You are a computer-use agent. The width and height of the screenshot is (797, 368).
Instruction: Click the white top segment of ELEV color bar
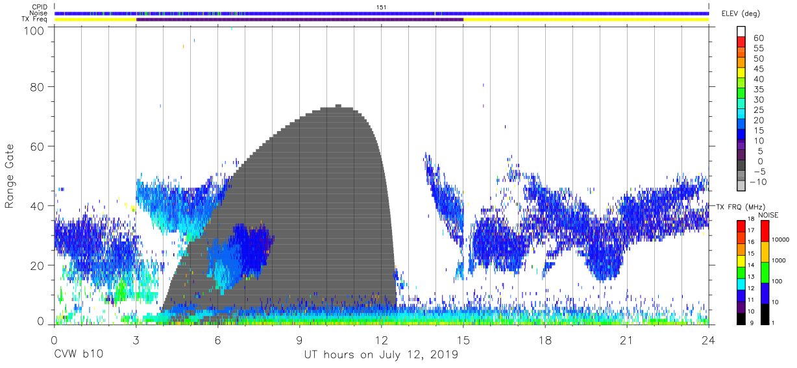pos(741,32)
